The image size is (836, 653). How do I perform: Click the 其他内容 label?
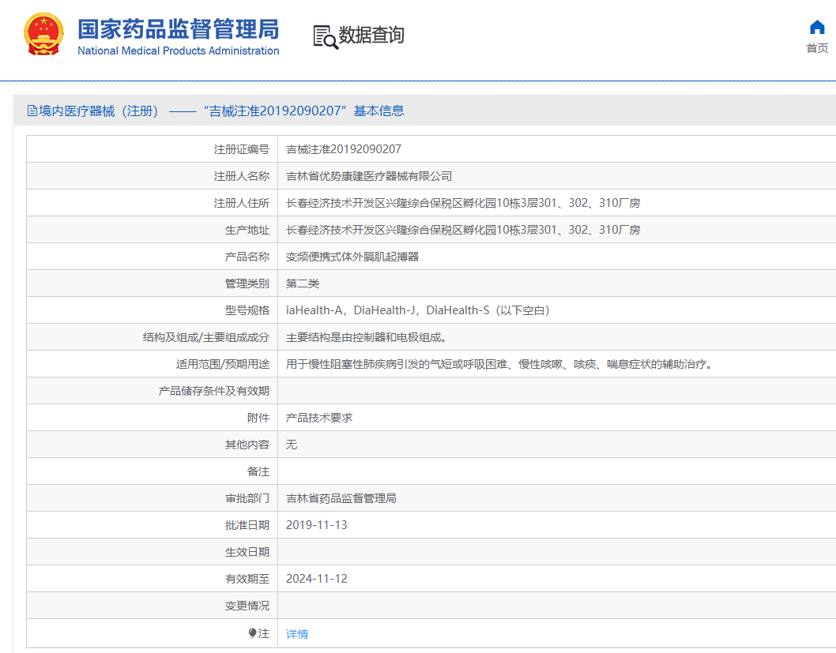[247, 445]
